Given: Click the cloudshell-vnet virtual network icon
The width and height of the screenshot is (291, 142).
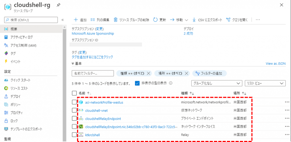Looking at the screenshot, I should pos(81,110).
